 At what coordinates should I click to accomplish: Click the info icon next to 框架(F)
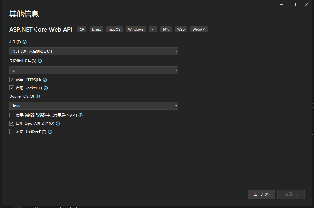click(x=25, y=42)
